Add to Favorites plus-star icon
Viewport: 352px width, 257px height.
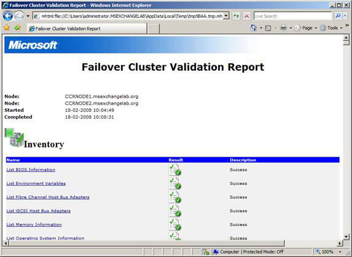(17, 28)
